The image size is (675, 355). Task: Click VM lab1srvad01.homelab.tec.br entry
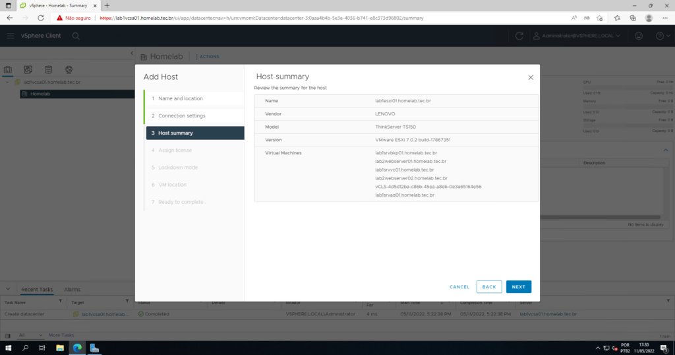click(405, 195)
